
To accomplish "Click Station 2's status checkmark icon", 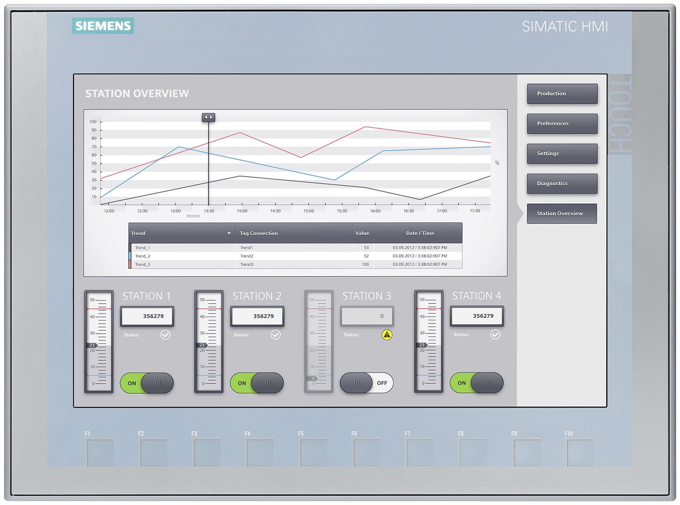I will click(275, 335).
